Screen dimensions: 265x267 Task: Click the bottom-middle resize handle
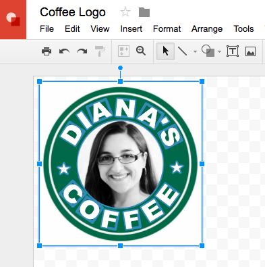point(121,245)
